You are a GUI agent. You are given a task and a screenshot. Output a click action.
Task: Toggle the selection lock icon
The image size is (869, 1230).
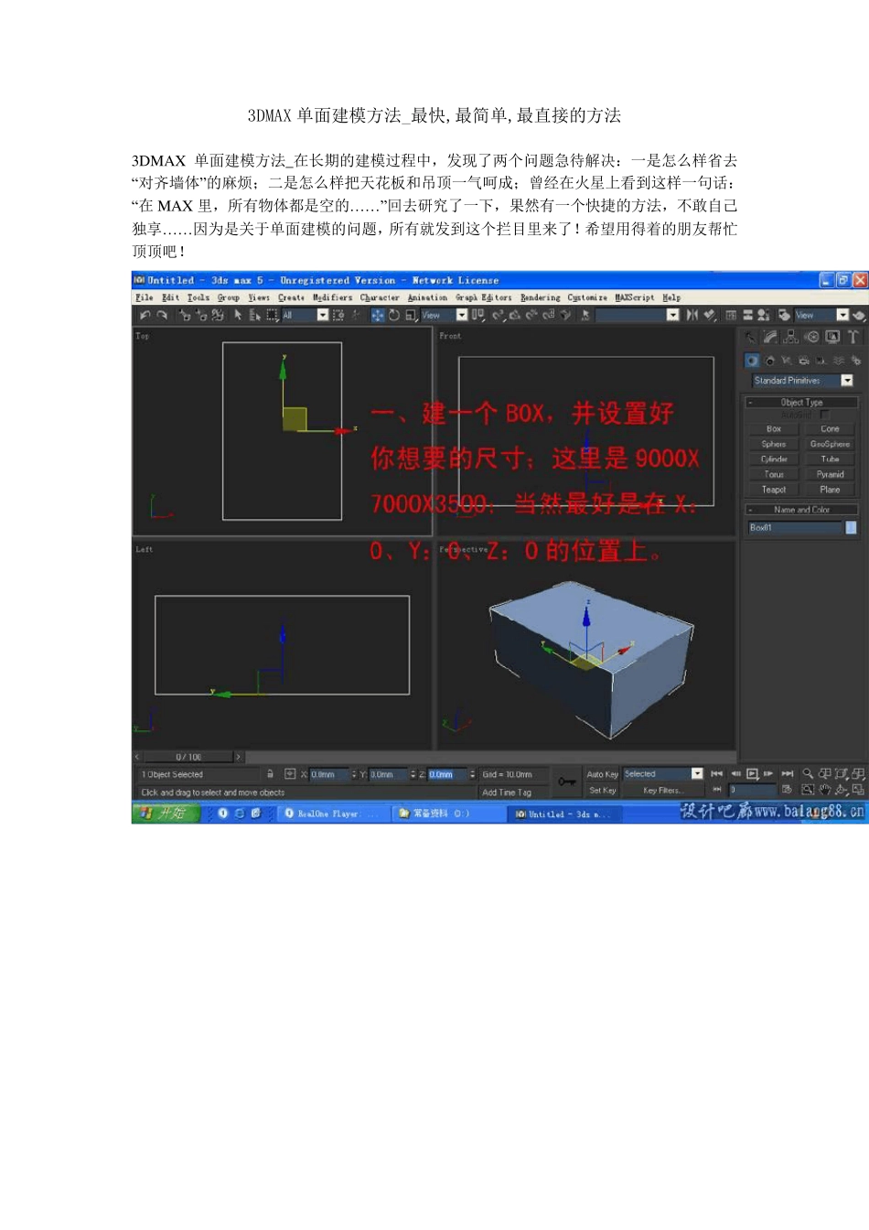tap(270, 774)
